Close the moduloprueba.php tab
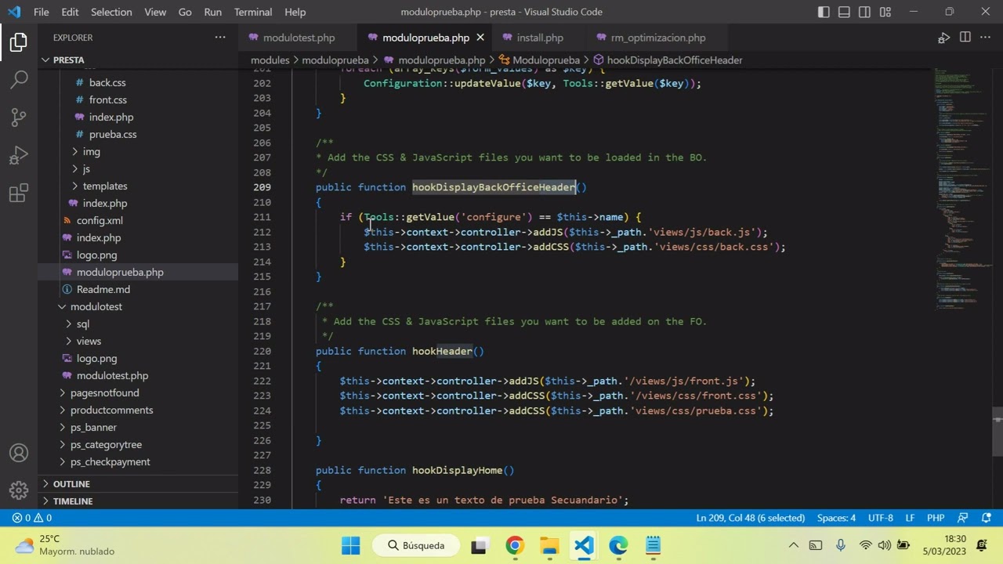This screenshot has height=564, width=1003. 480,38
